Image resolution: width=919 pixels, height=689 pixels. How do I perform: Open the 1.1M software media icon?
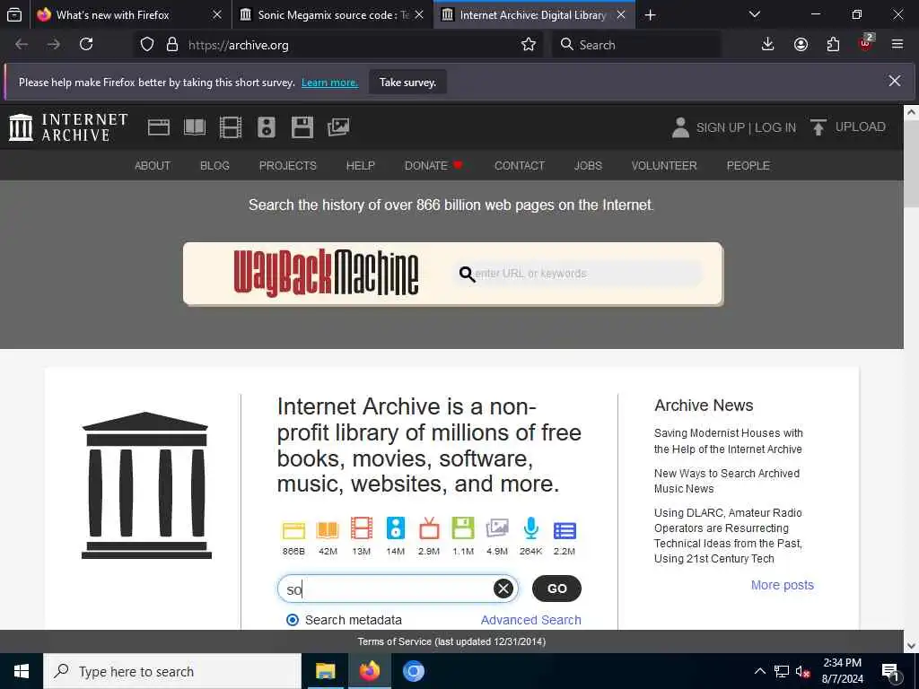click(463, 528)
